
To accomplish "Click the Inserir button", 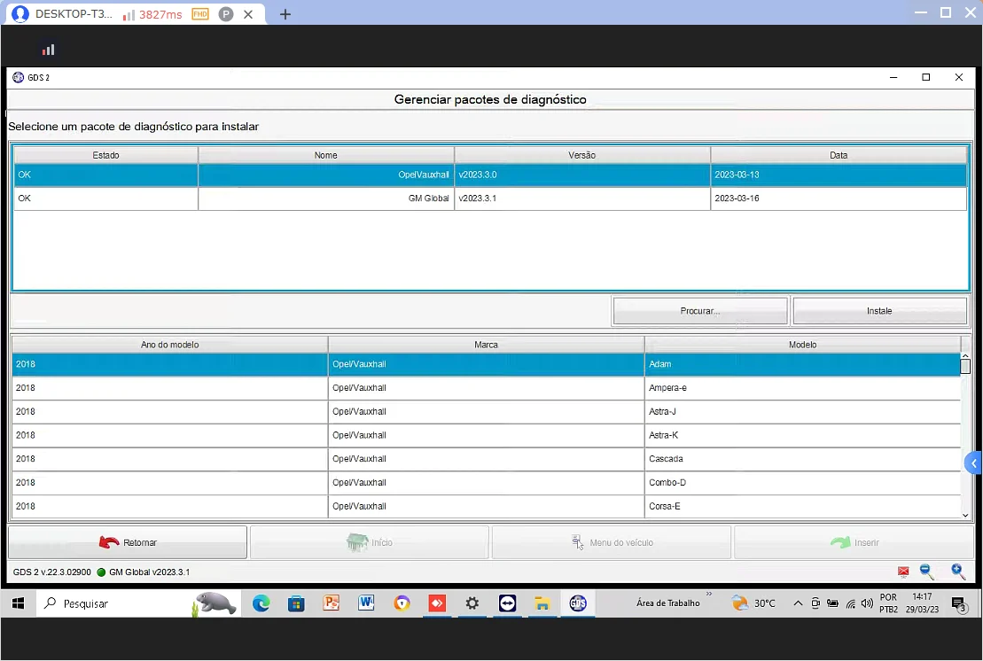I will coord(854,542).
